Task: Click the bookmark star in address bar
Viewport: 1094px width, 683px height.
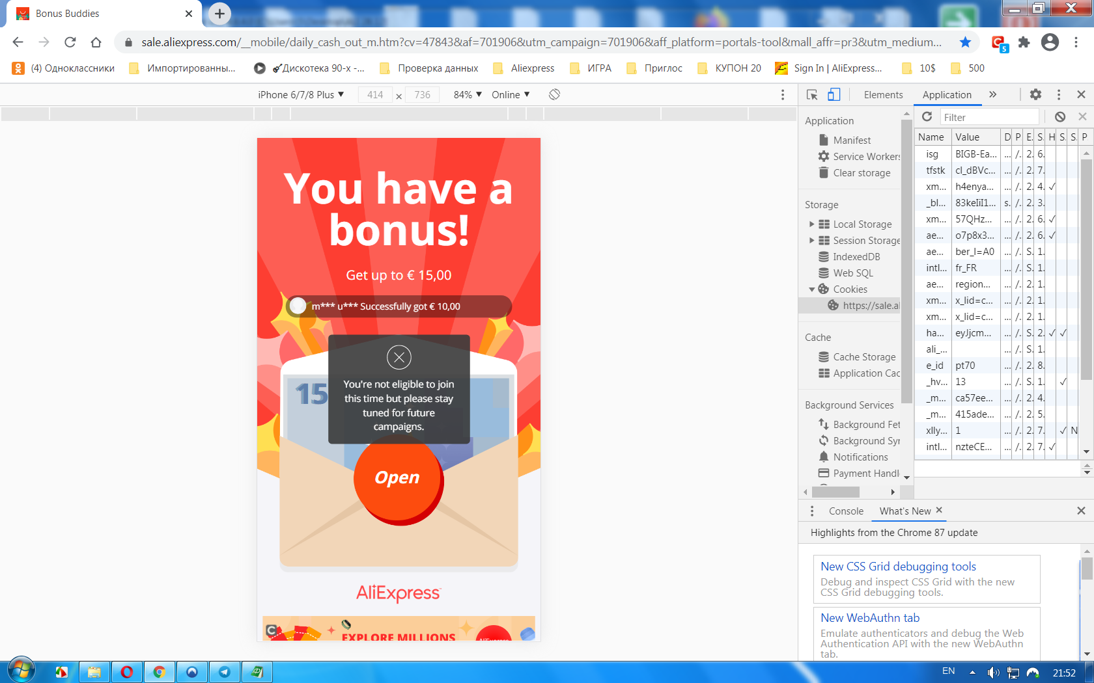Action: (x=965, y=42)
